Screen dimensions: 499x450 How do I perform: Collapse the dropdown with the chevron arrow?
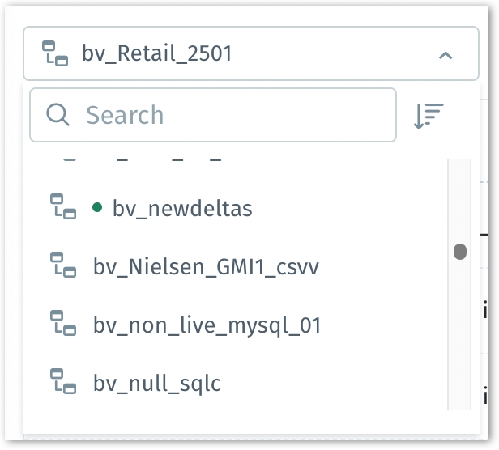point(445,55)
